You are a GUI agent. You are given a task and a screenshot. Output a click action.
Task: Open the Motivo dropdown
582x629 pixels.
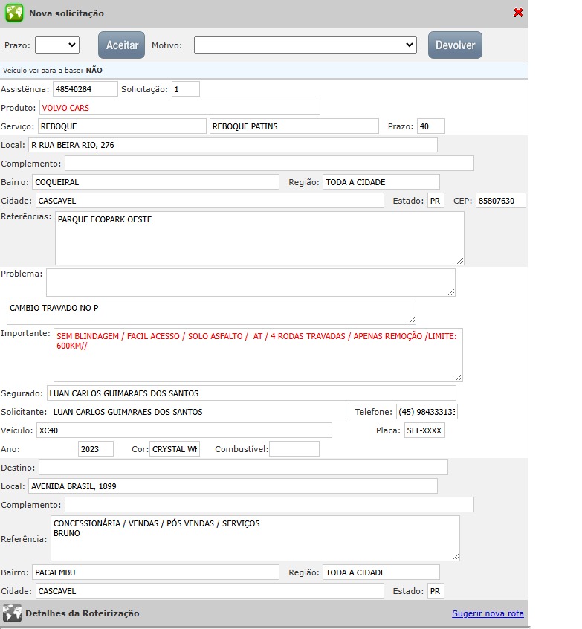point(305,45)
